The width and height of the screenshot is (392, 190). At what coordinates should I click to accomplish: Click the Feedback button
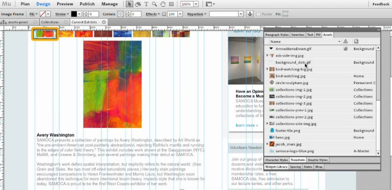(381, 4)
